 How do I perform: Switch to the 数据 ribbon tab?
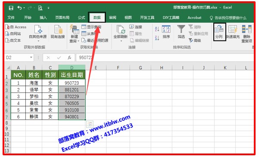(x=97, y=18)
